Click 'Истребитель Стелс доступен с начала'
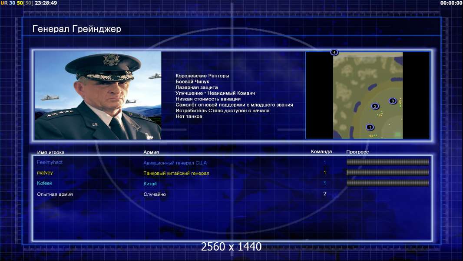Viewport: 463px width, 261px height. click(x=223, y=110)
